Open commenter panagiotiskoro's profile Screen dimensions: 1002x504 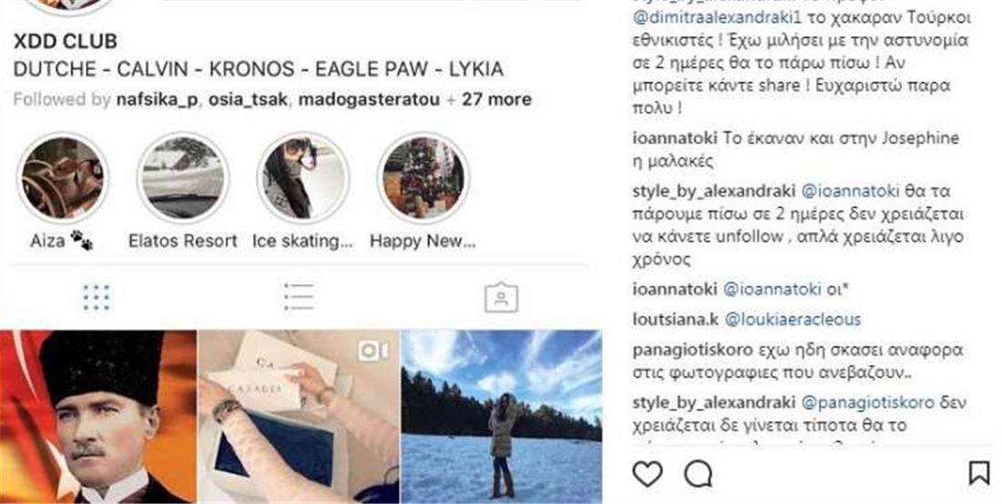(692, 350)
